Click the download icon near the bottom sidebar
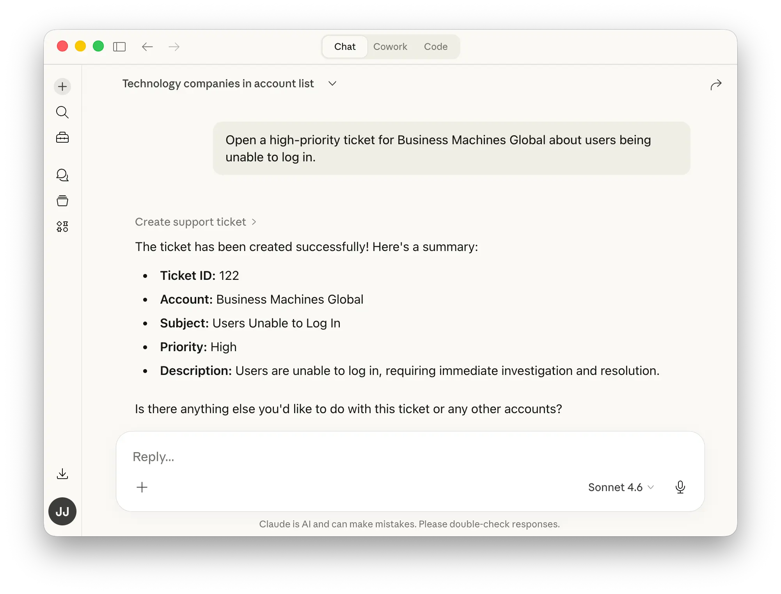Viewport: 781px width, 594px height. [x=62, y=474]
